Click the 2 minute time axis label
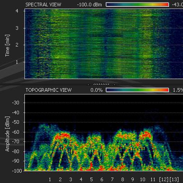This screenshot has width=183, height=183. click(x=17, y=45)
